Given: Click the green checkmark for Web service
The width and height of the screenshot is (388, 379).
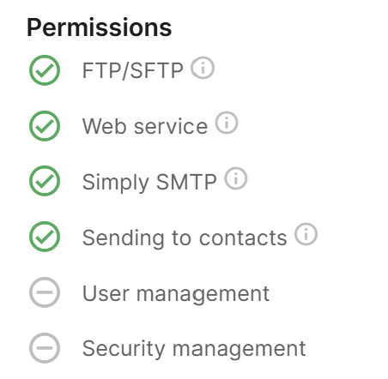Looking at the screenshot, I should click(x=45, y=126).
